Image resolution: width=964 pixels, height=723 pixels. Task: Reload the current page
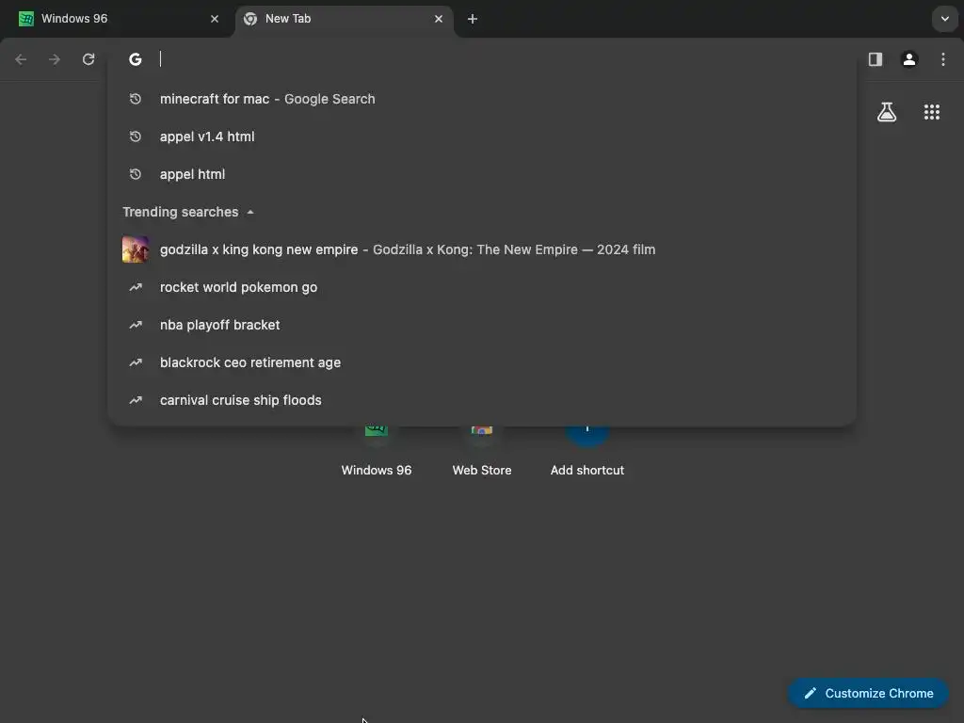click(88, 59)
